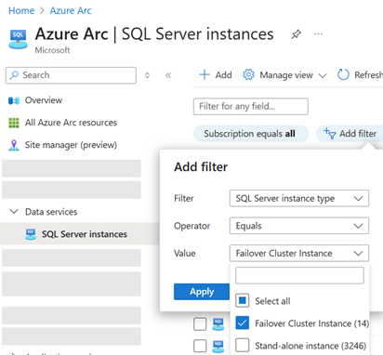Image resolution: width=383 pixels, height=355 pixels.
Task: Select the first list row checkbox
Action: tap(200, 324)
